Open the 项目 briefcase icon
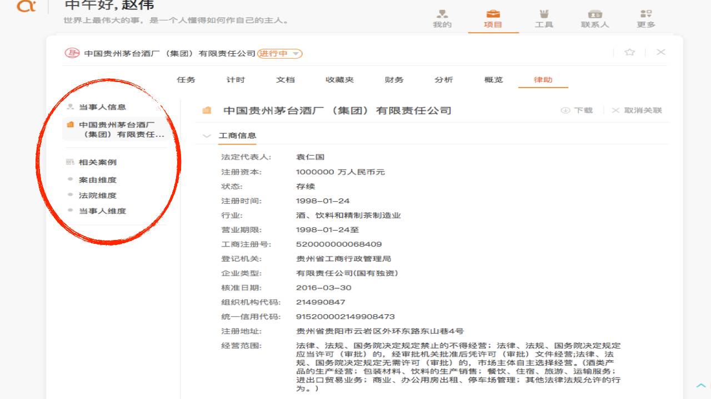 [493, 14]
